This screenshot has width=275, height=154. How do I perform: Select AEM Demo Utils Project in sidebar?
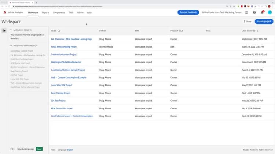point(20,63)
